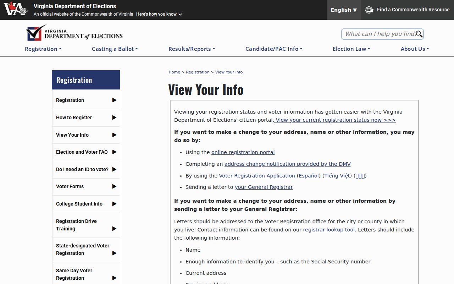Open the Español application link
Viewport: 454px width, 284px height.
[309, 176]
